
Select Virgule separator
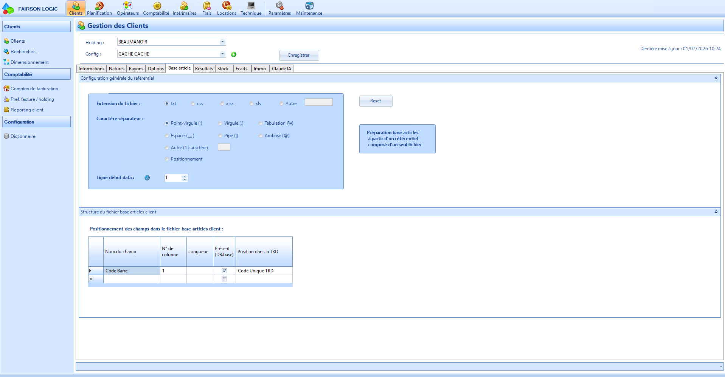coord(220,123)
